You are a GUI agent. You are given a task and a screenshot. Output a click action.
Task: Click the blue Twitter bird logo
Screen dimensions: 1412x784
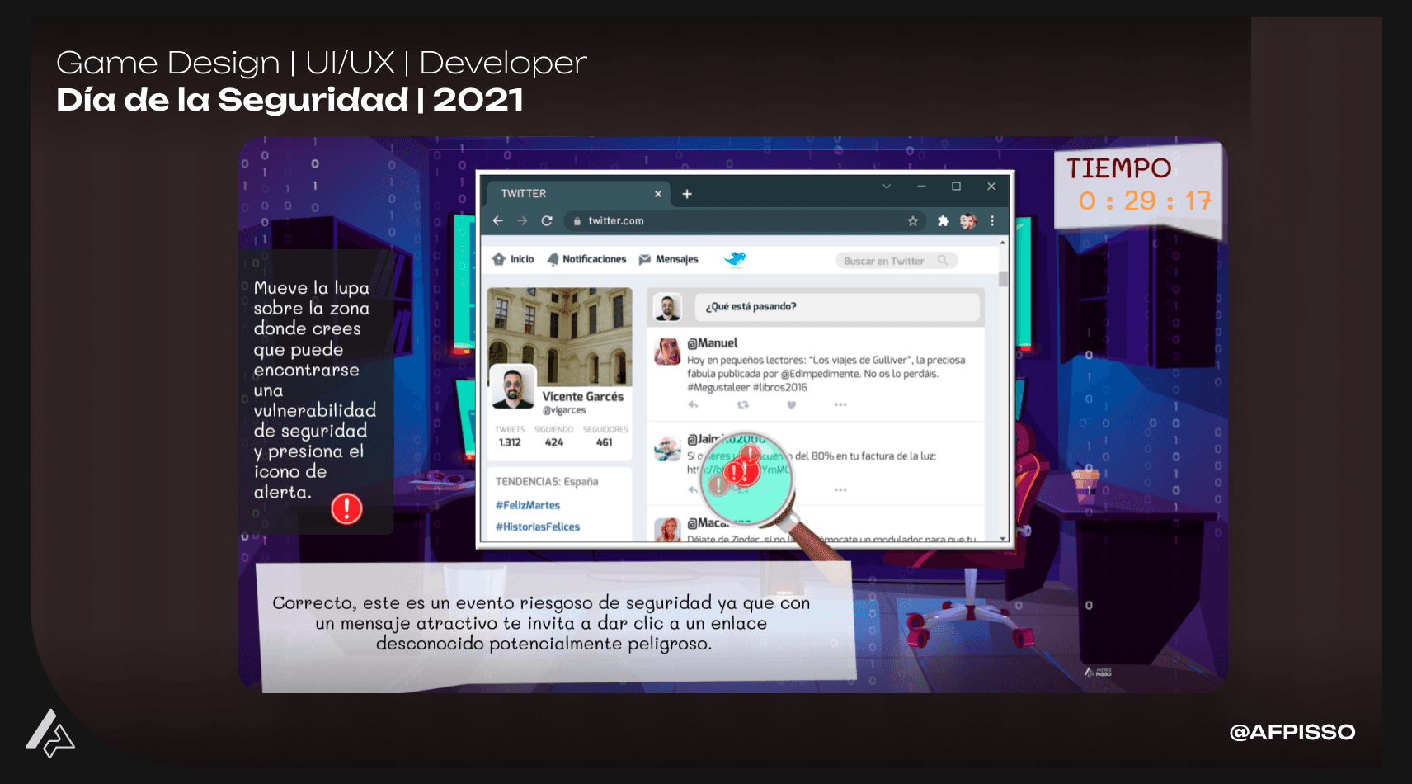(735, 259)
